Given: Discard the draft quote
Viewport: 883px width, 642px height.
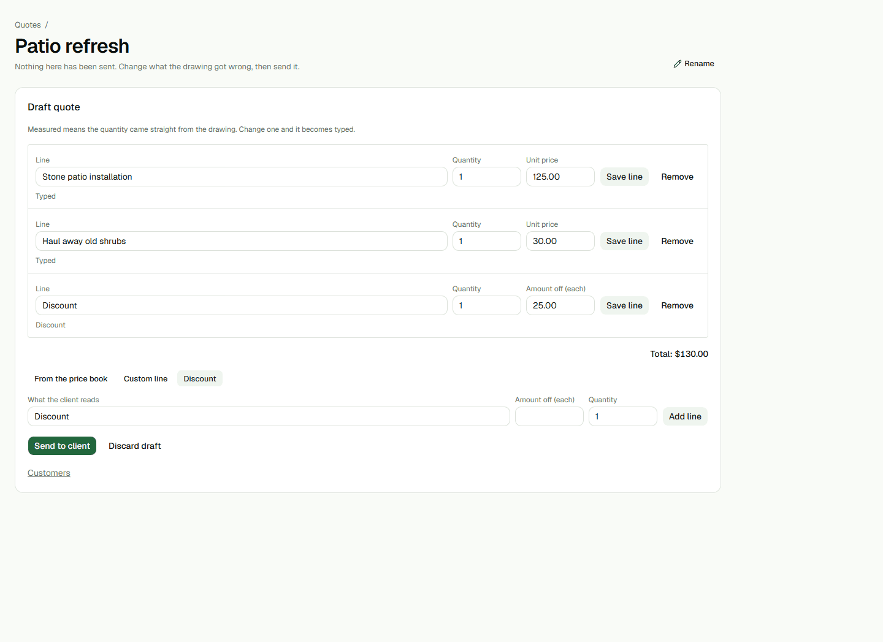Looking at the screenshot, I should pyautogui.click(x=135, y=446).
